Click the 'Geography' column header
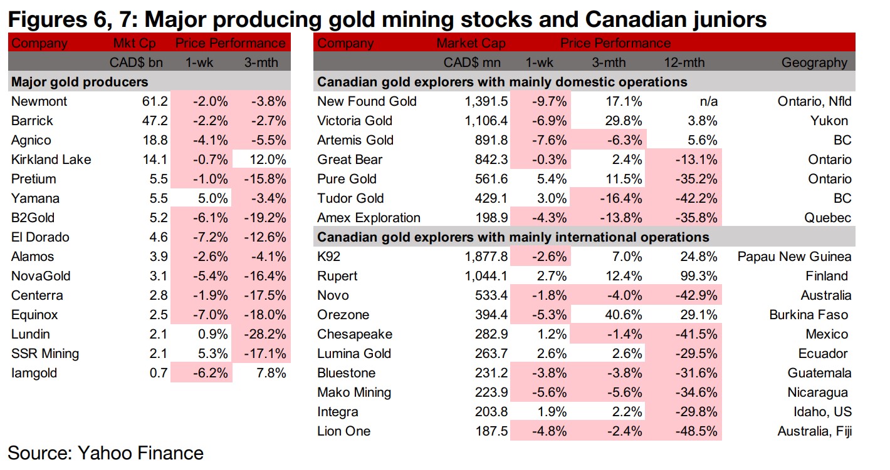Viewport: 890px width, 470px height. click(814, 63)
